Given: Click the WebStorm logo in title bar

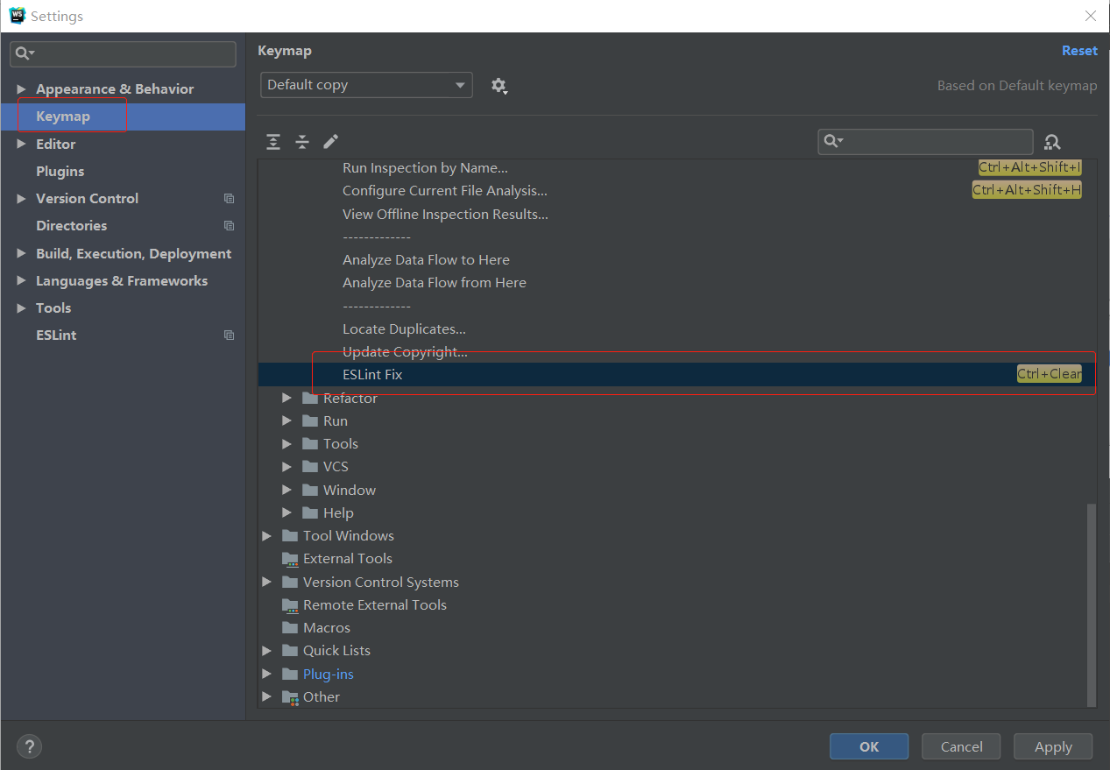Looking at the screenshot, I should pyautogui.click(x=17, y=15).
